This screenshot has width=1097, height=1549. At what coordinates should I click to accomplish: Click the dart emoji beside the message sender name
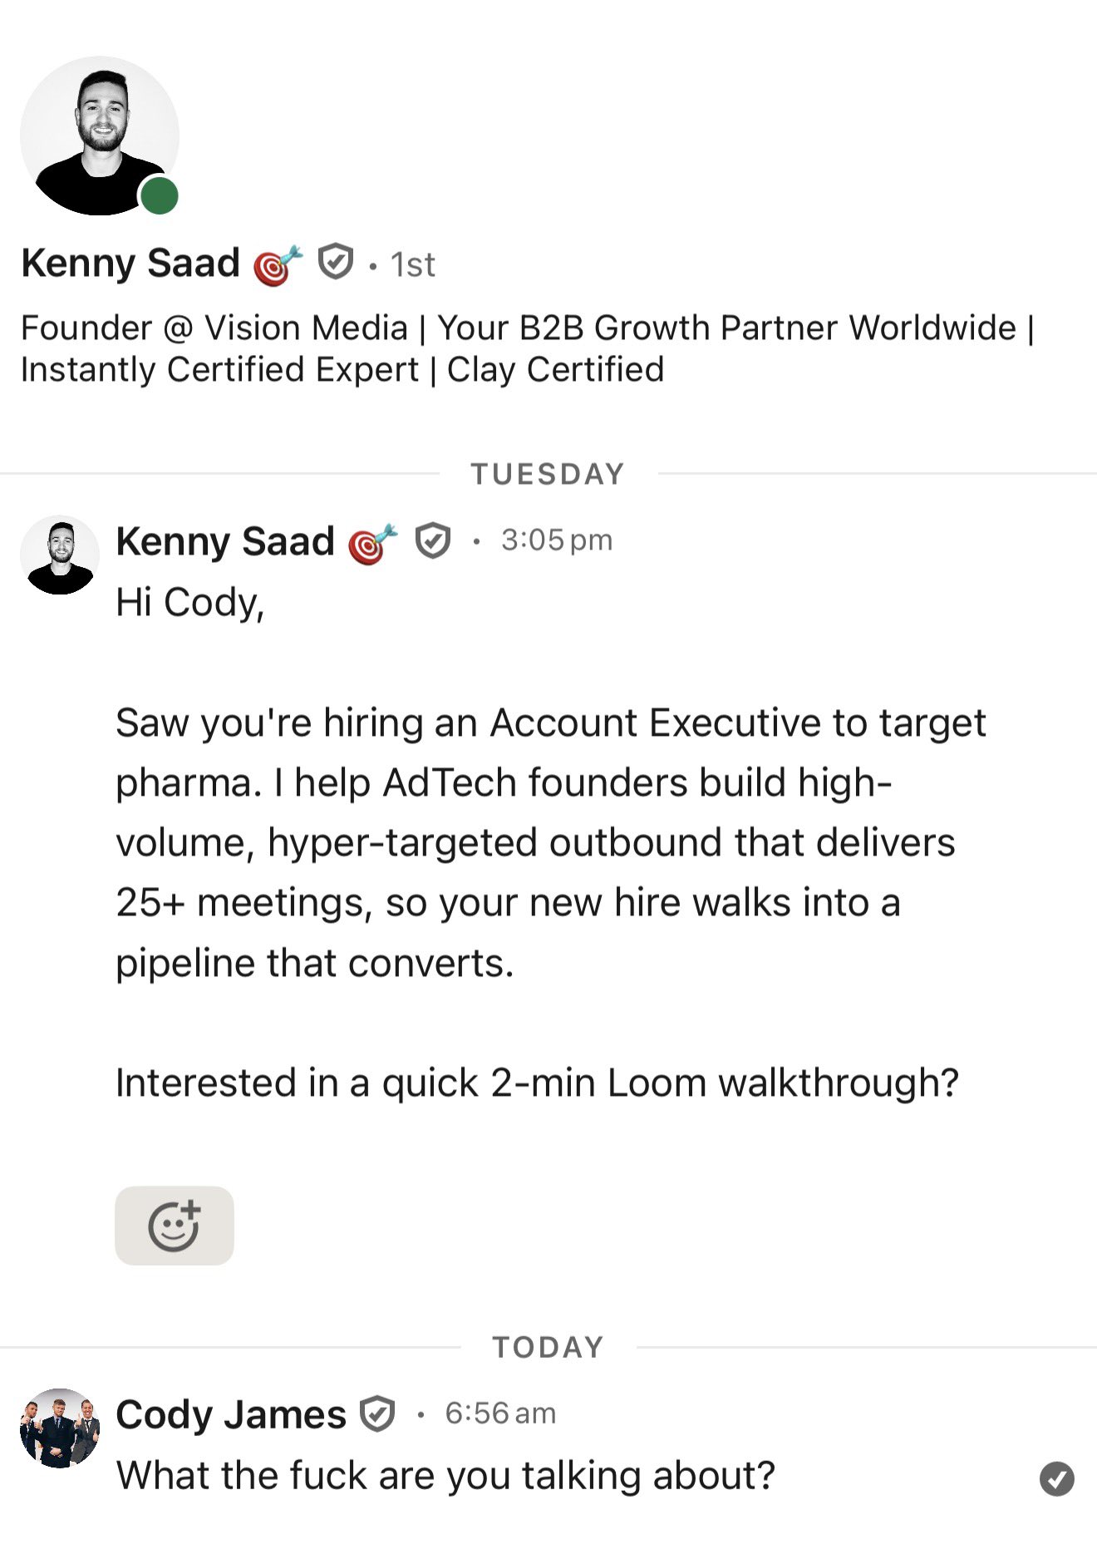pyautogui.click(x=372, y=544)
